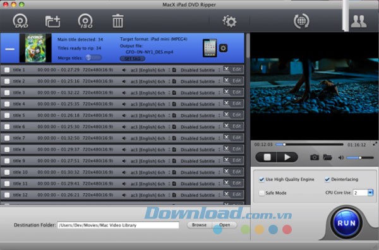Click the title 4 duration 01:25:35 text

pyautogui.click(x=70, y=104)
